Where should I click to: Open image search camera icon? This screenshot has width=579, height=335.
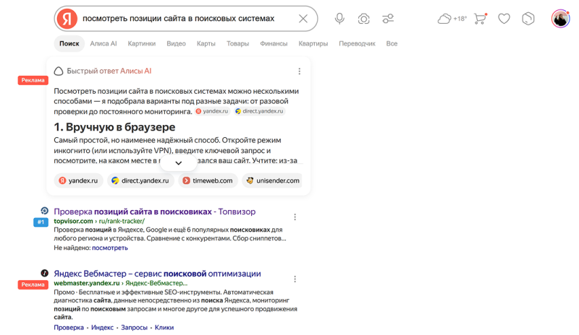(x=364, y=19)
